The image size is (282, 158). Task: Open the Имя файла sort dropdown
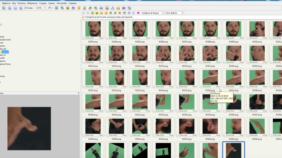point(182,13)
